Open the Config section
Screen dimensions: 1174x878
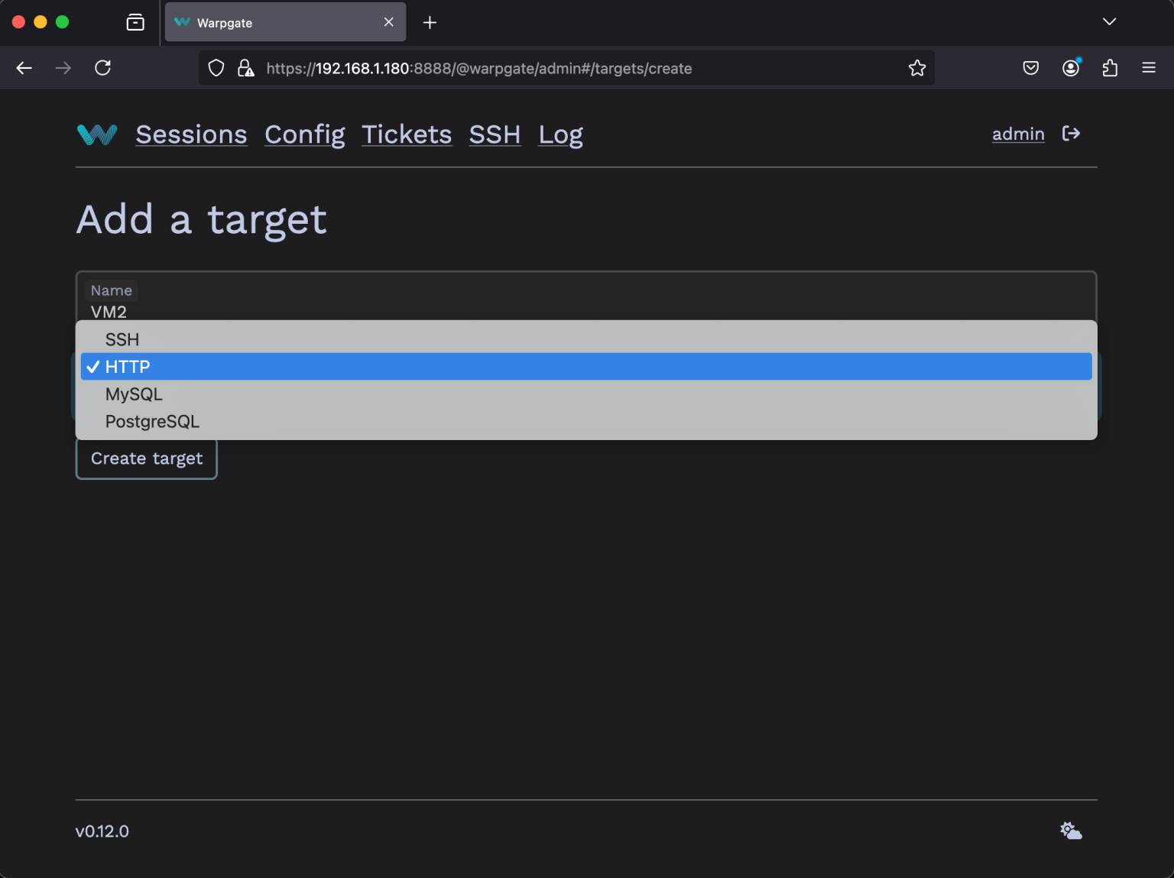[304, 134]
